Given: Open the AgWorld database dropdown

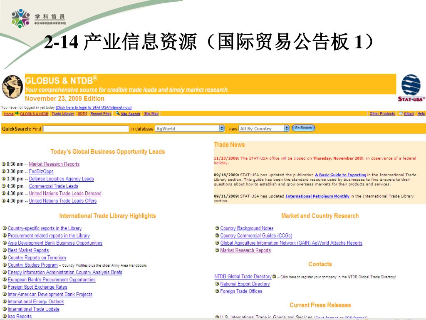Looking at the screenshot, I should click(190, 128).
